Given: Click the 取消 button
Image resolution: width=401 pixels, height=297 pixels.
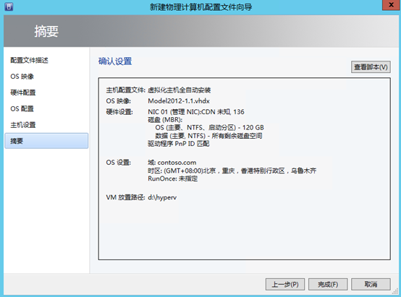Looking at the screenshot, I should point(371,284).
